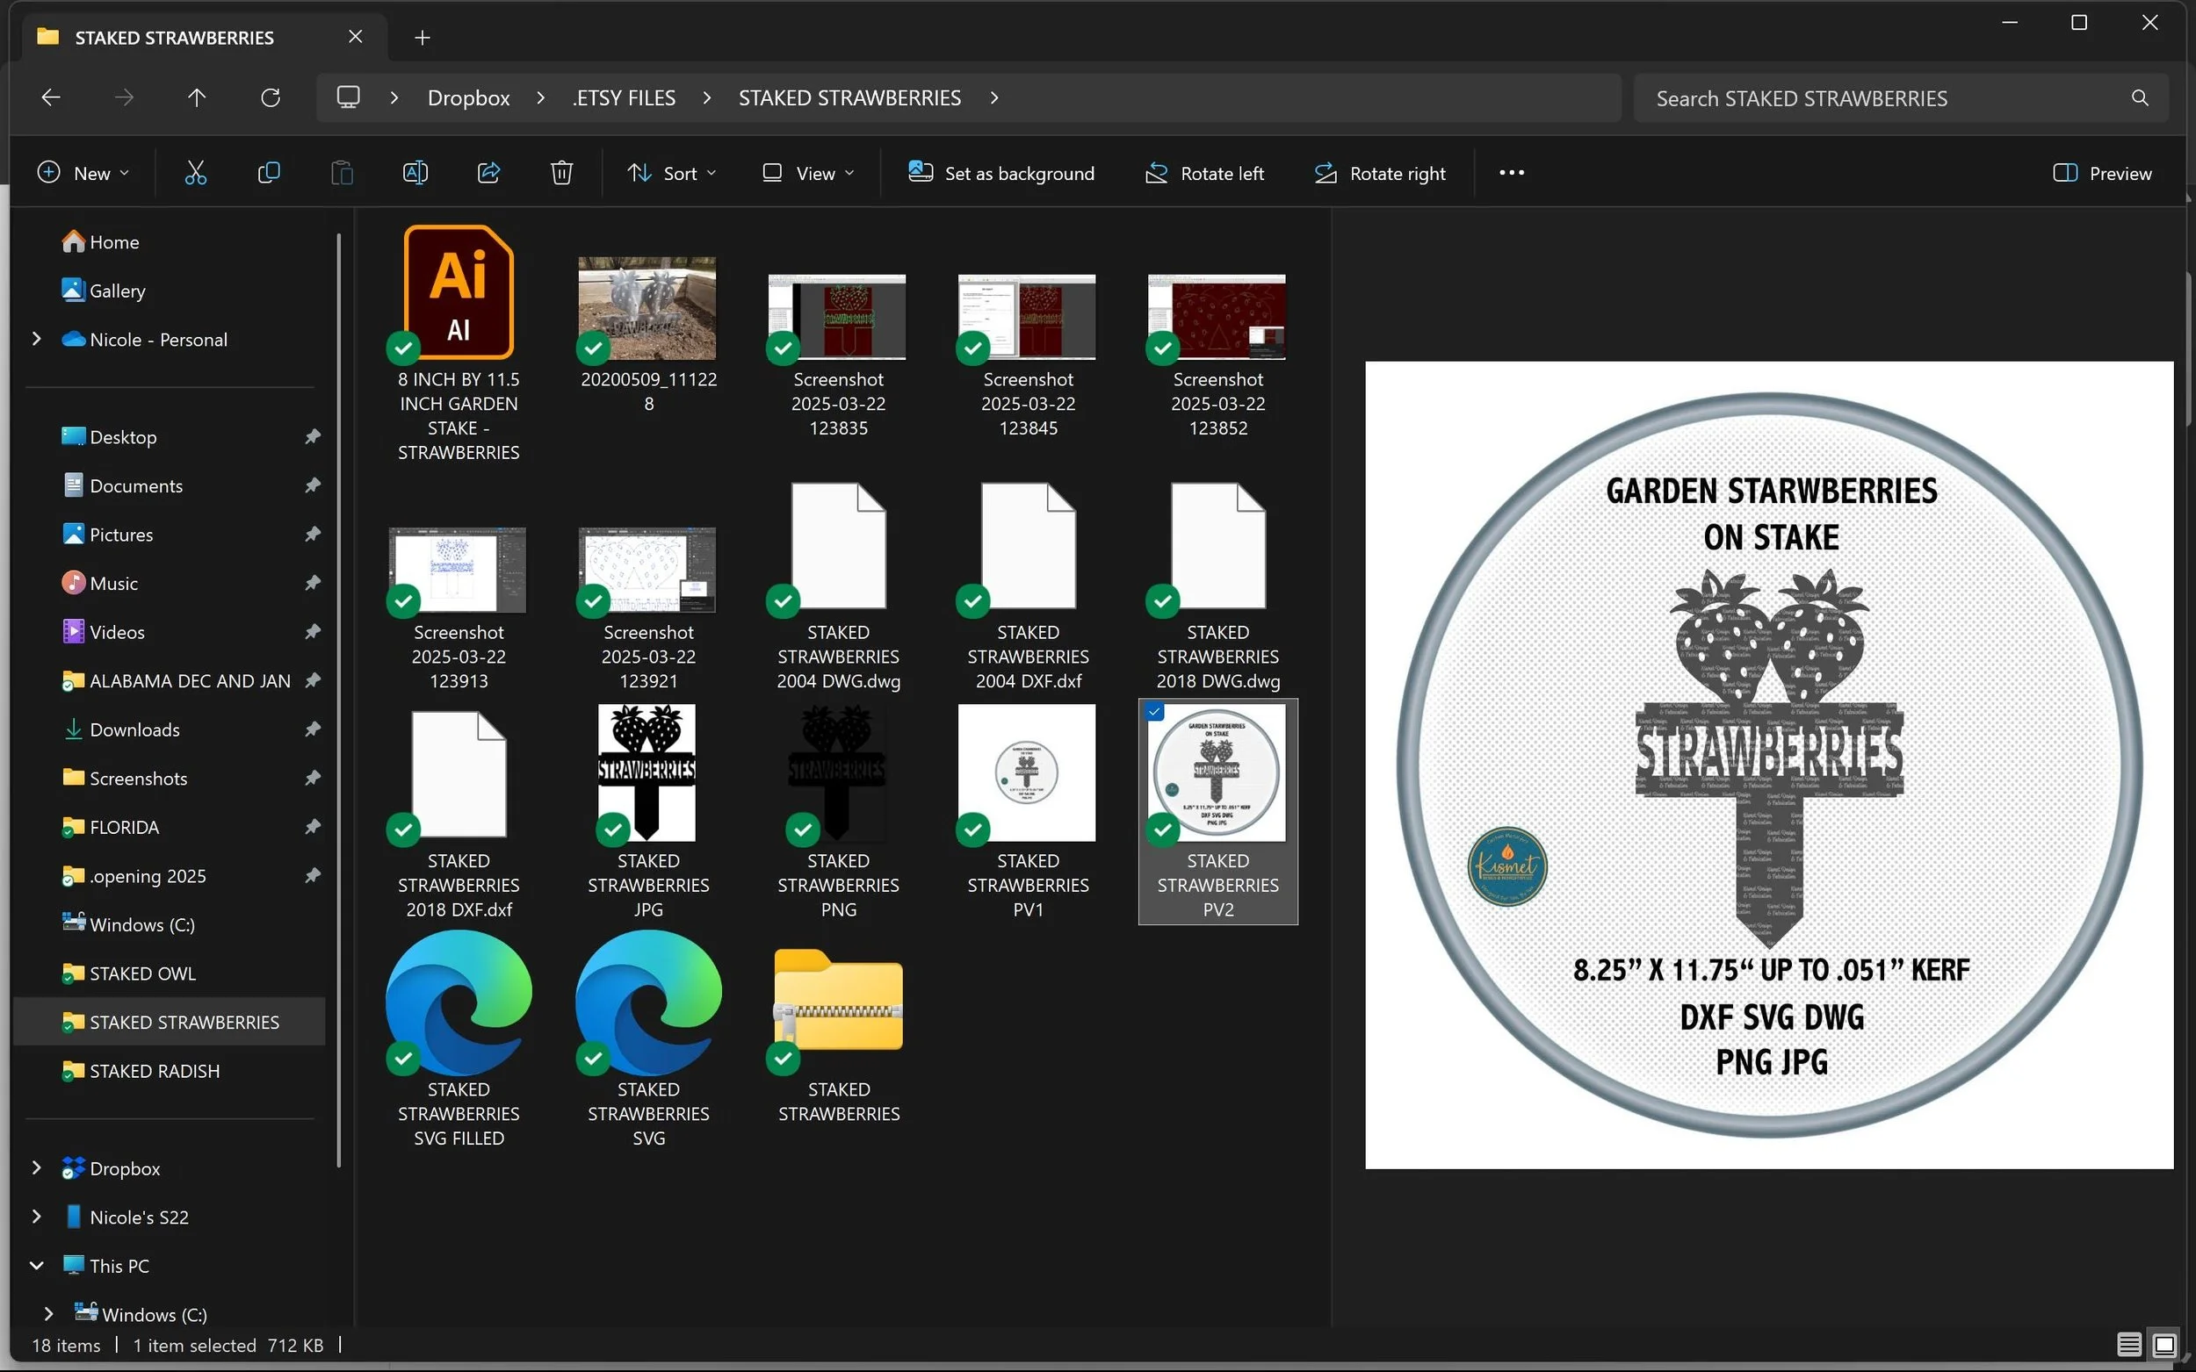Click the Share icon in toolbar
Viewport: 2196px width, 1372px height.
click(488, 172)
